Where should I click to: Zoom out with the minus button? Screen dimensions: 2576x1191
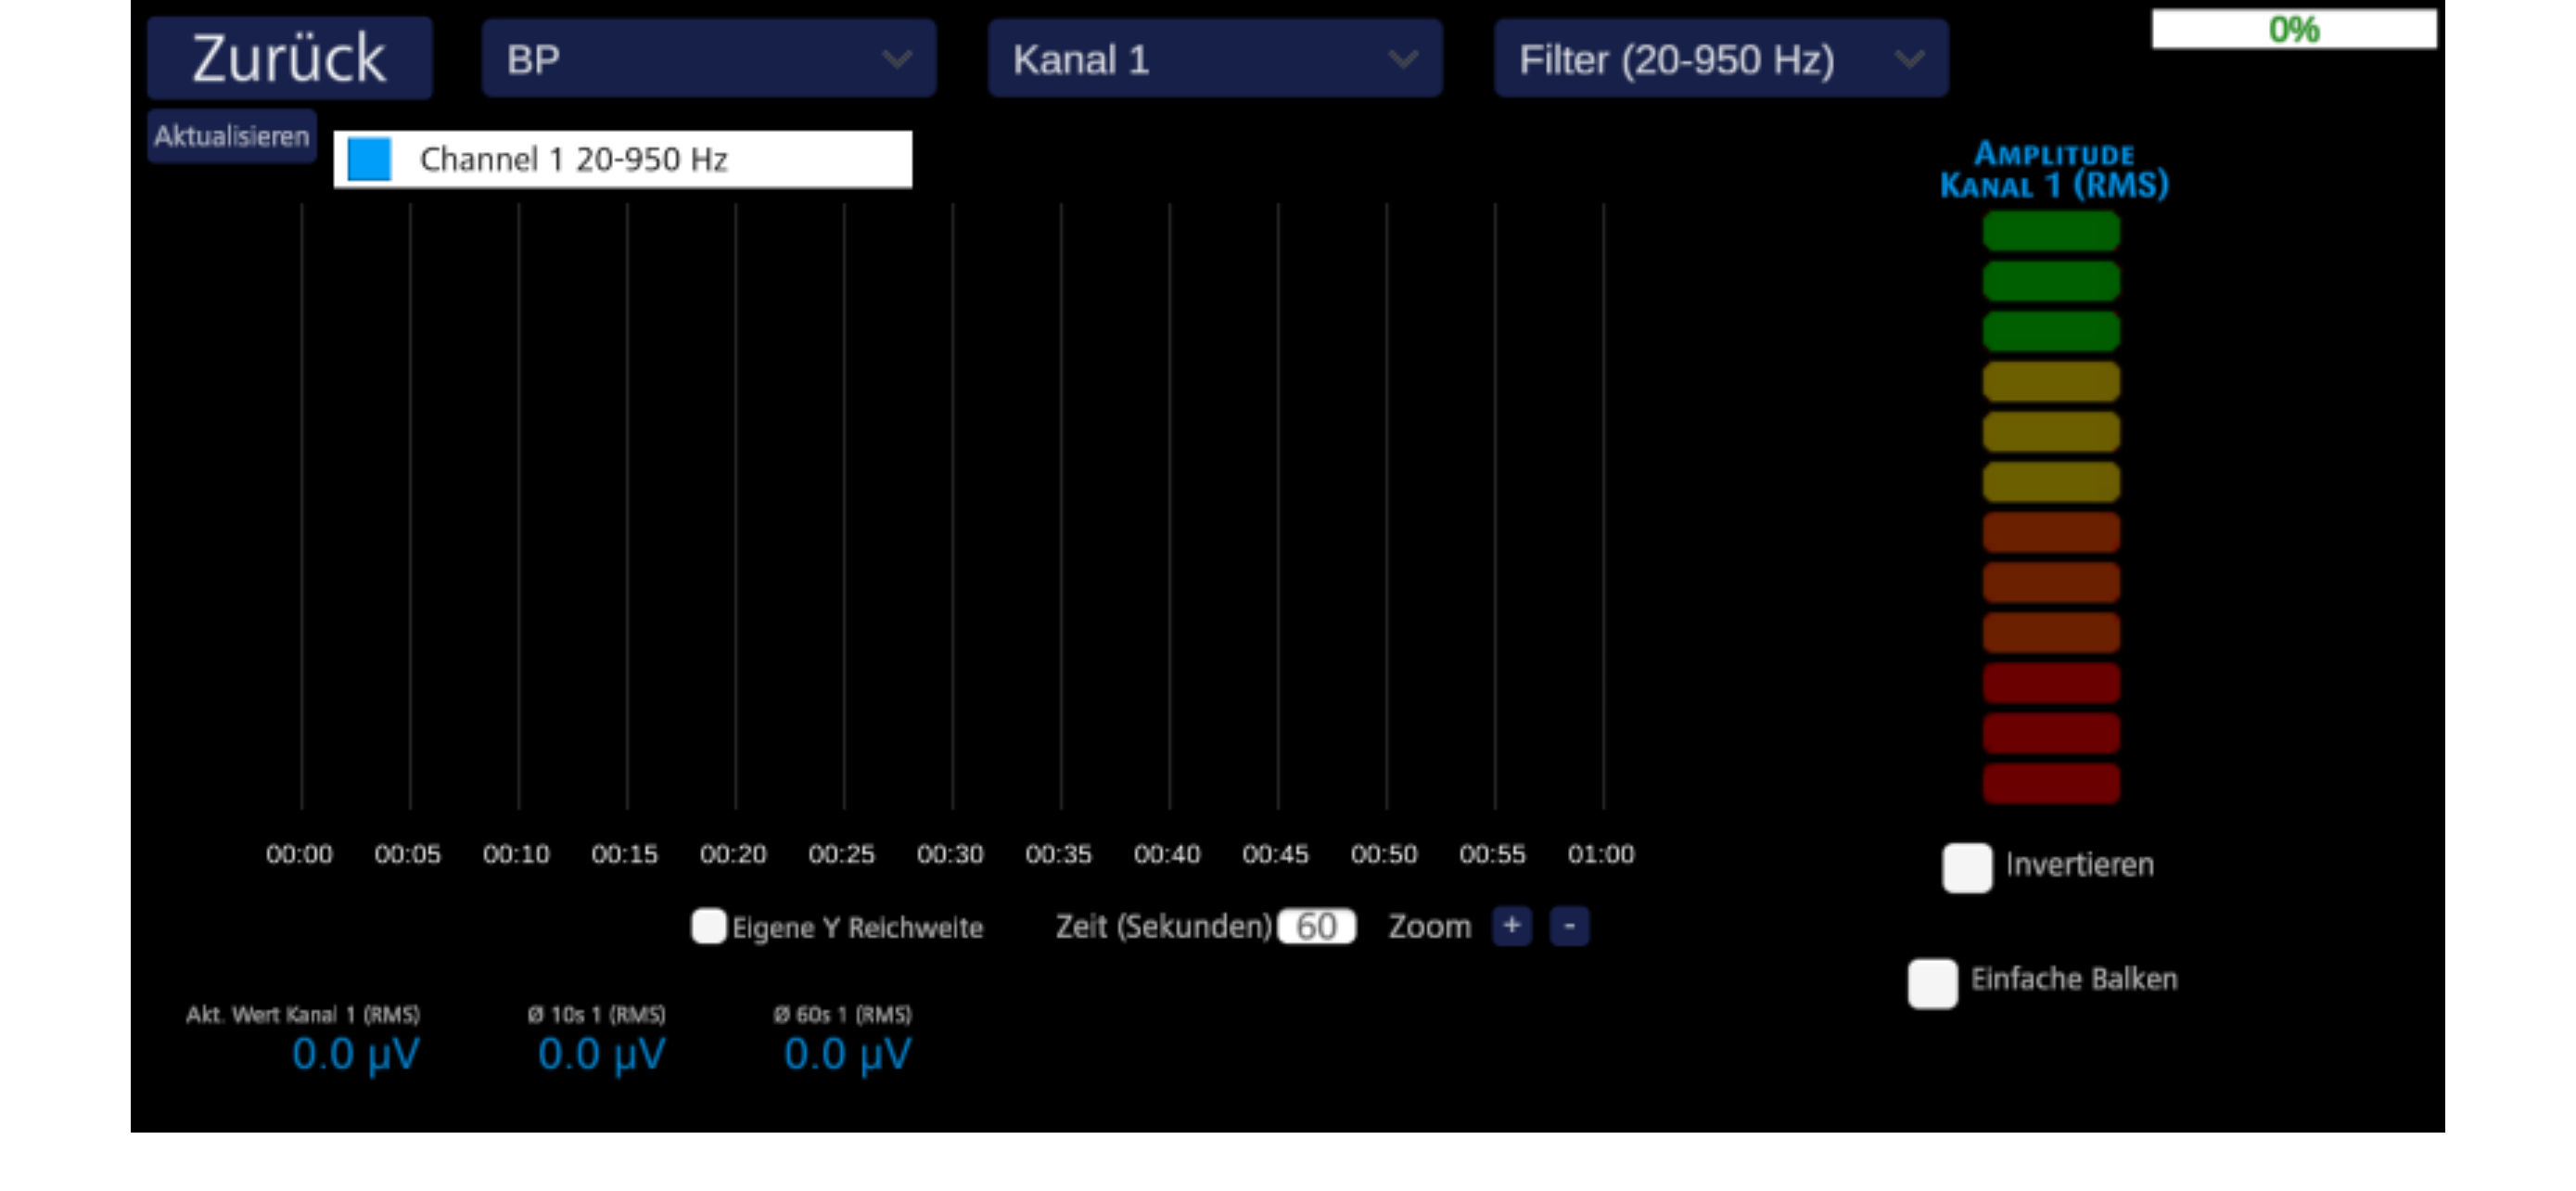click(x=1570, y=926)
